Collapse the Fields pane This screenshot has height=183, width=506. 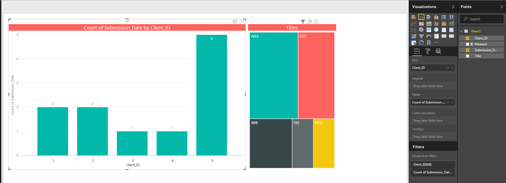[x=502, y=7]
